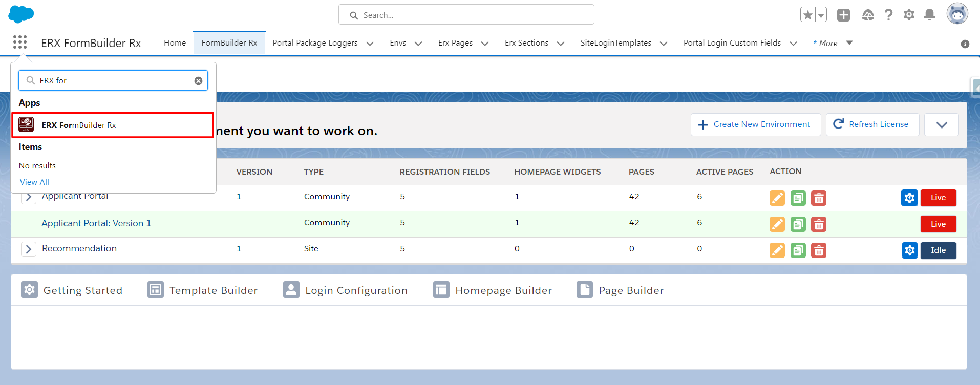Click Create New Environment button

pos(755,124)
